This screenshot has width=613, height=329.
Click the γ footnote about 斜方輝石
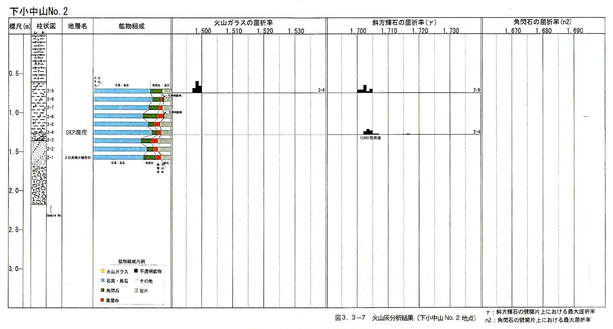539,312
